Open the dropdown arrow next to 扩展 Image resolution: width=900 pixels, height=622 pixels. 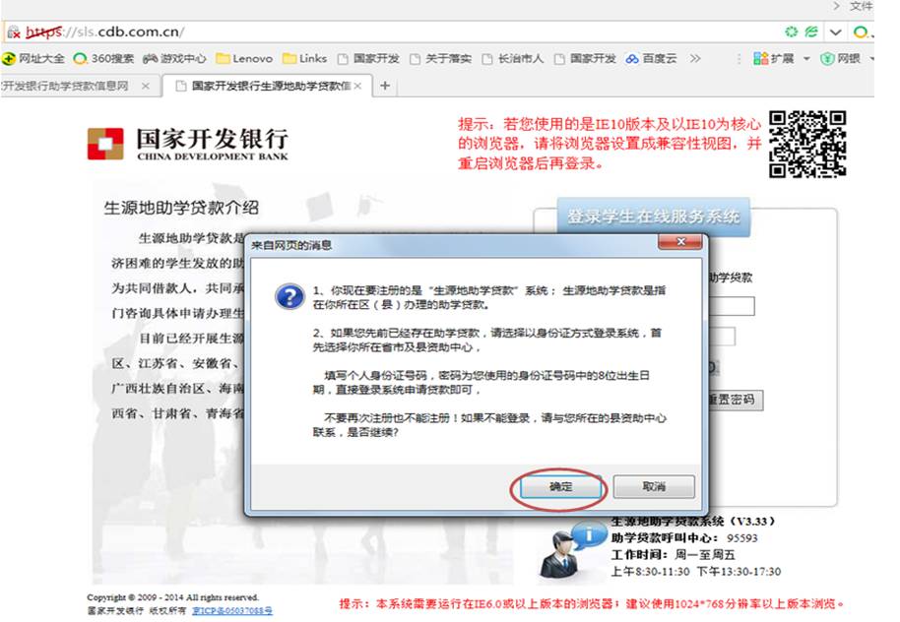click(x=806, y=58)
